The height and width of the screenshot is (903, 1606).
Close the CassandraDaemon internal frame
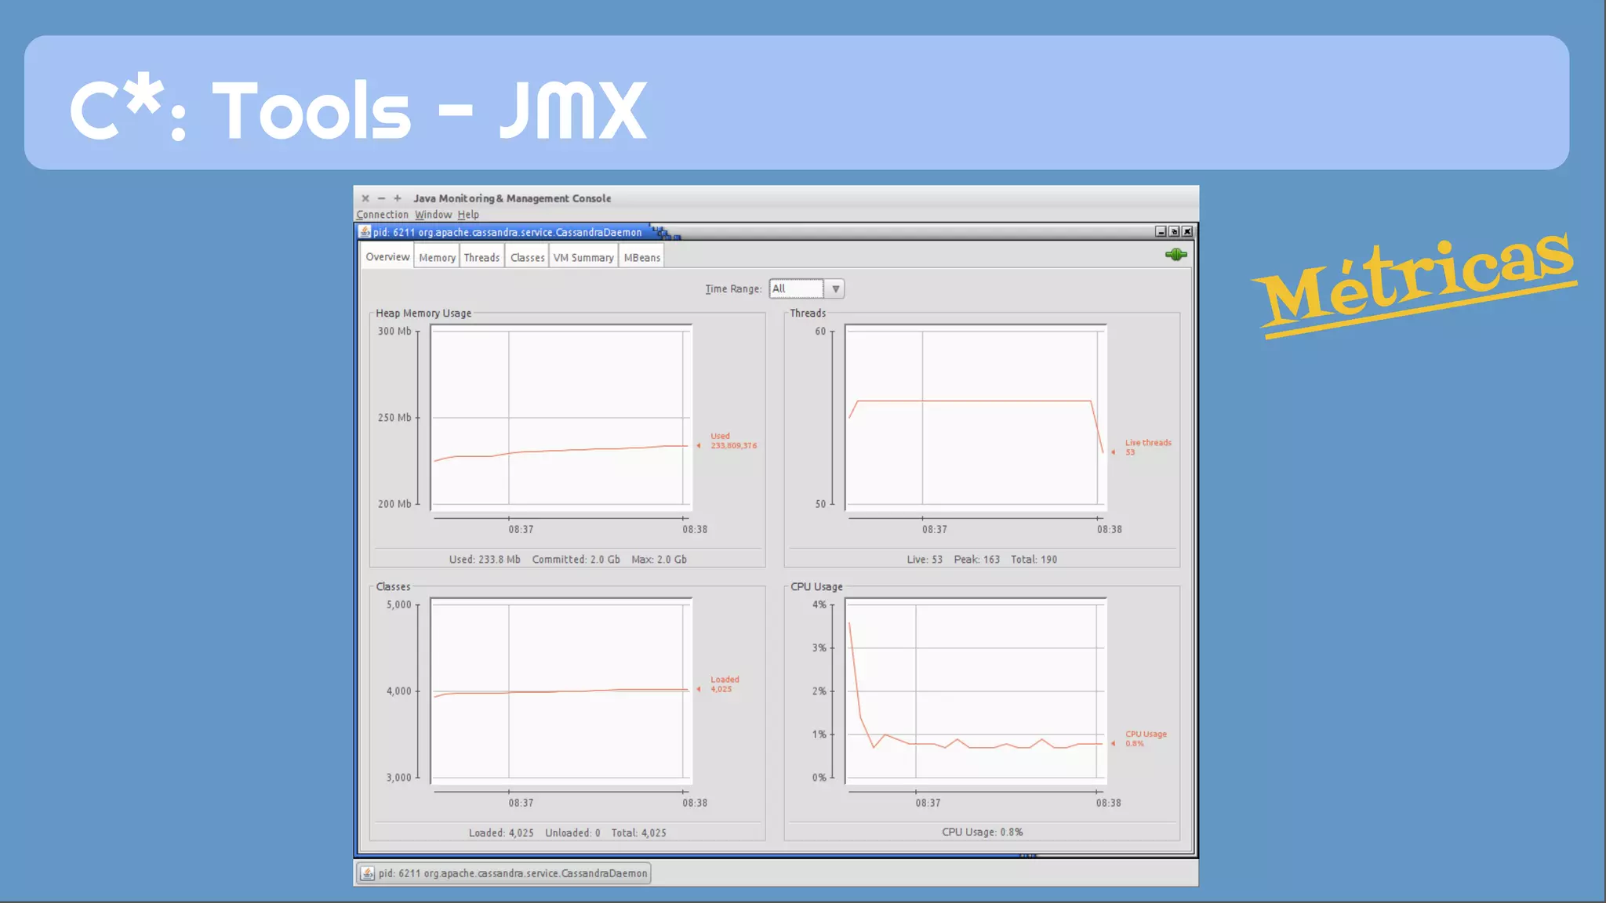pos(1187,231)
